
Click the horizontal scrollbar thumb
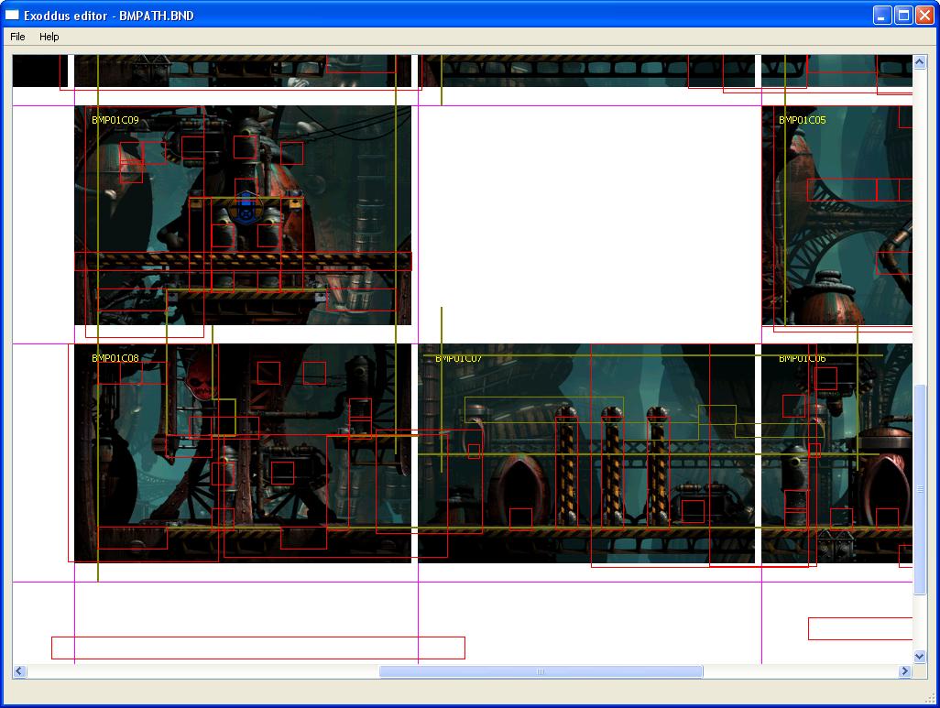[541, 671]
